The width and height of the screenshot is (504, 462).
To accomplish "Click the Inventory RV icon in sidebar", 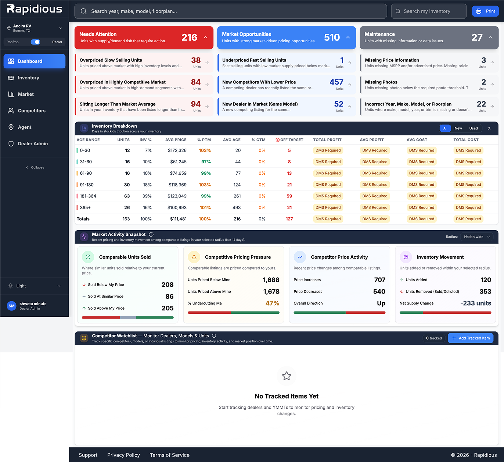I will tap(11, 78).
